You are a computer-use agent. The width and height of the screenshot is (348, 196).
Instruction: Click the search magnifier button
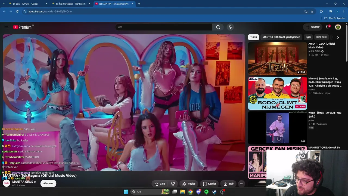click(x=218, y=27)
